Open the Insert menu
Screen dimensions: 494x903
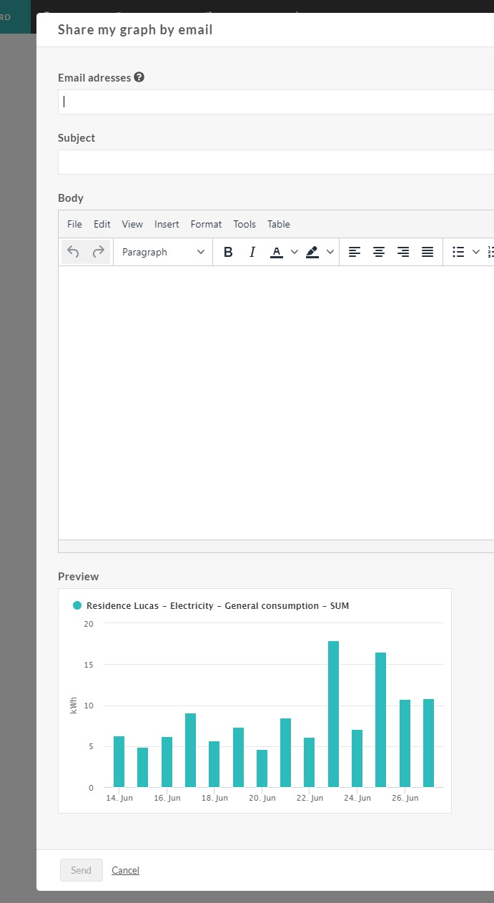(x=167, y=224)
